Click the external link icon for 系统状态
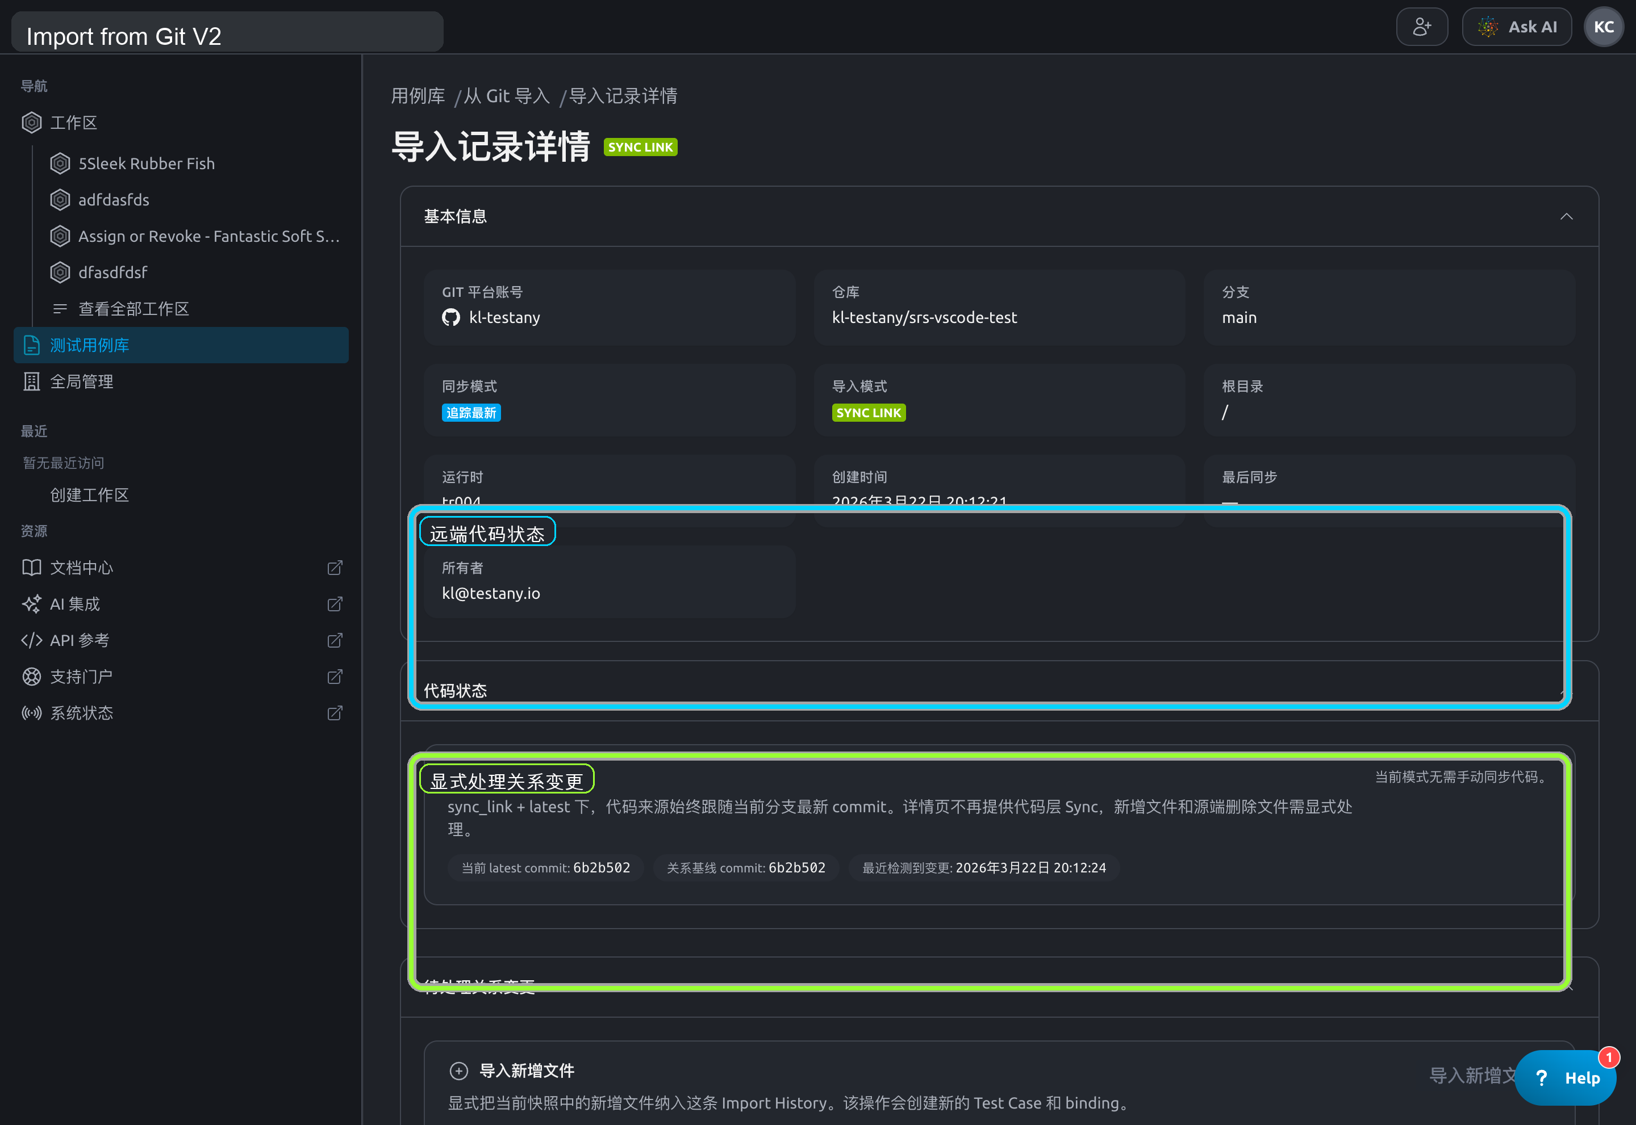The width and height of the screenshot is (1636, 1125). tap(335, 713)
